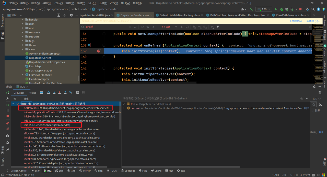This screenshot has width=327, height=177.
Task: Resume program in the debug sidebar
Action: click(x=8, y=105)
